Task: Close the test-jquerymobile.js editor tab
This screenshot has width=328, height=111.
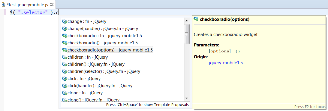Action: (52, 4)
